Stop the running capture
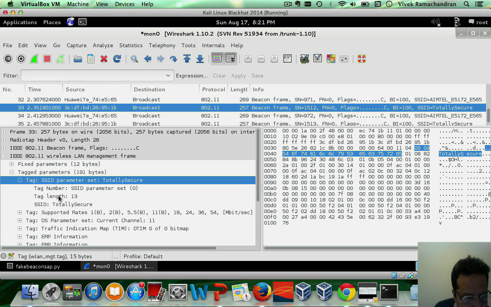 click(x=47, y=59)
